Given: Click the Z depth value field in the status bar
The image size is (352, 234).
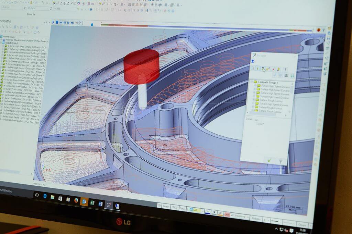Looking at the screenshot, I should pos(195,210).
